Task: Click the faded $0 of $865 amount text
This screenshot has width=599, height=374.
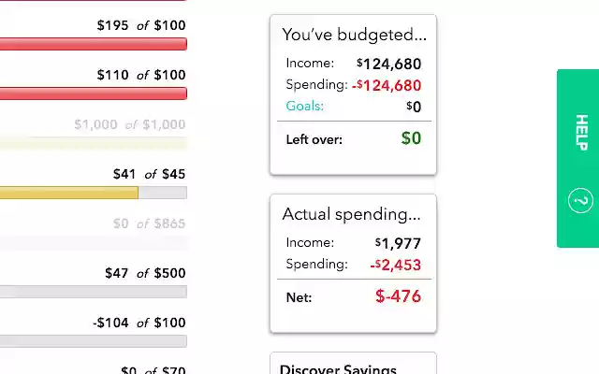Action: coord(149,223)
